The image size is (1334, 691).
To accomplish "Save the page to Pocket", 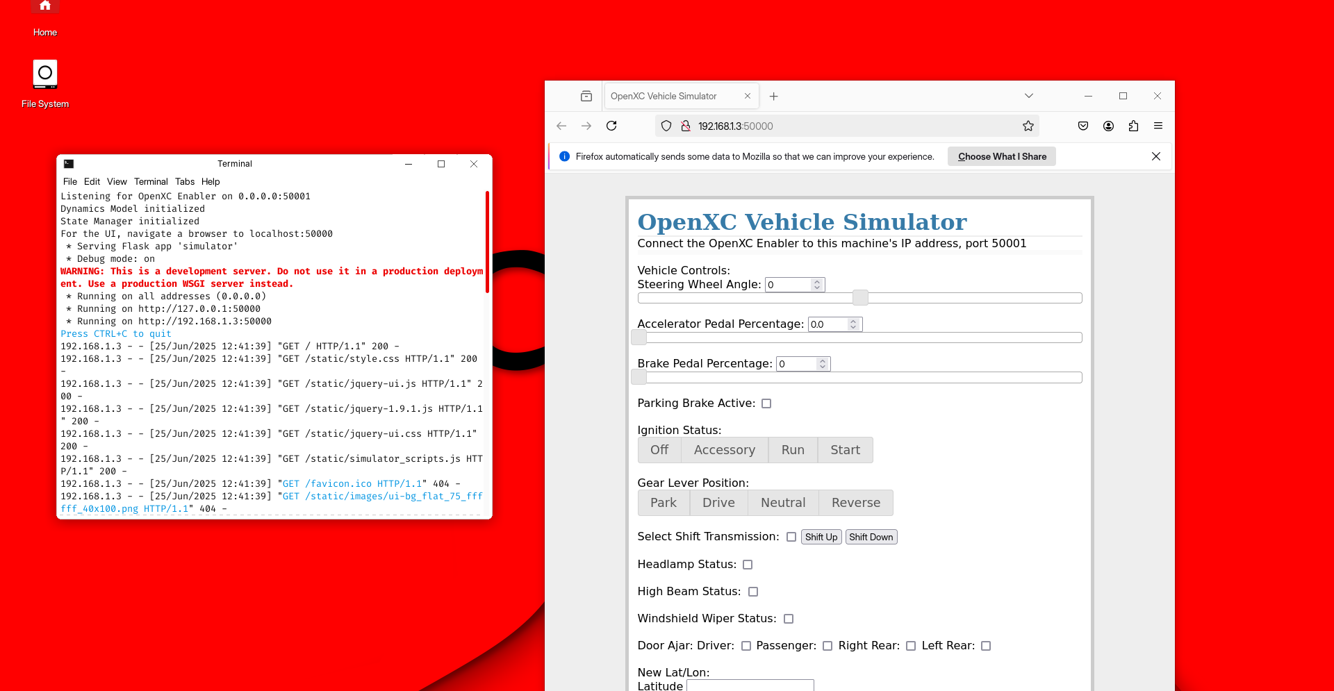I will 1083,126.
